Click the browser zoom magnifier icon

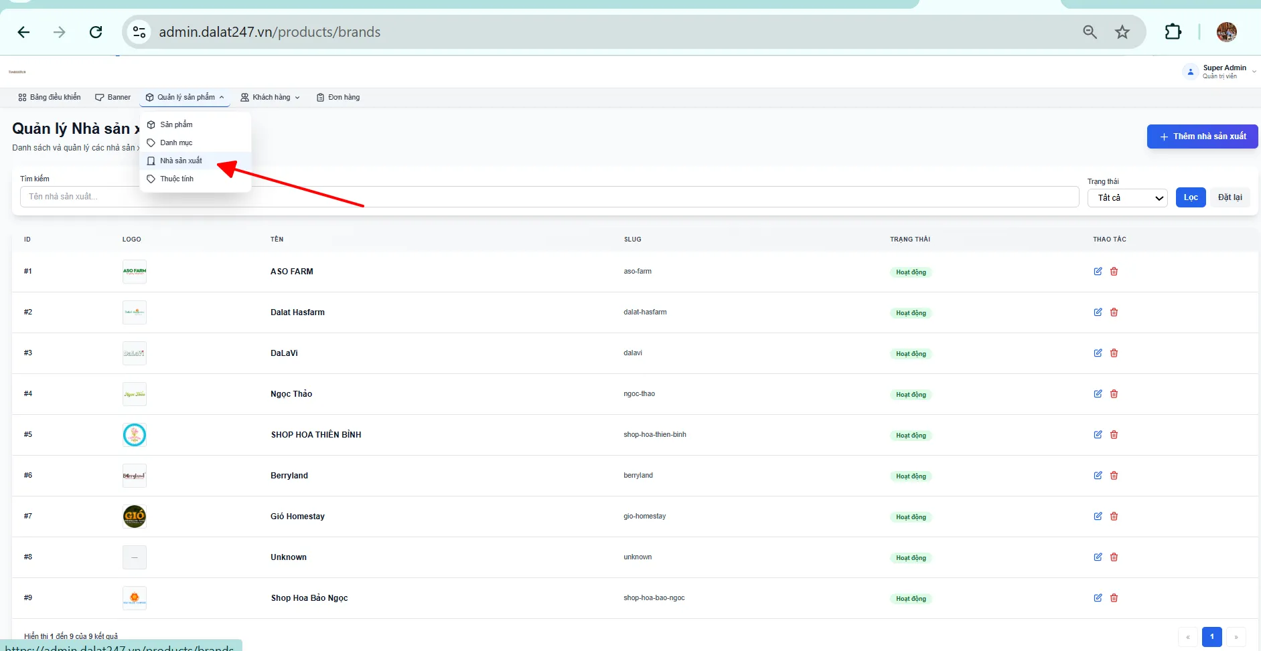pyautogui.click(x=1090, y=31)
